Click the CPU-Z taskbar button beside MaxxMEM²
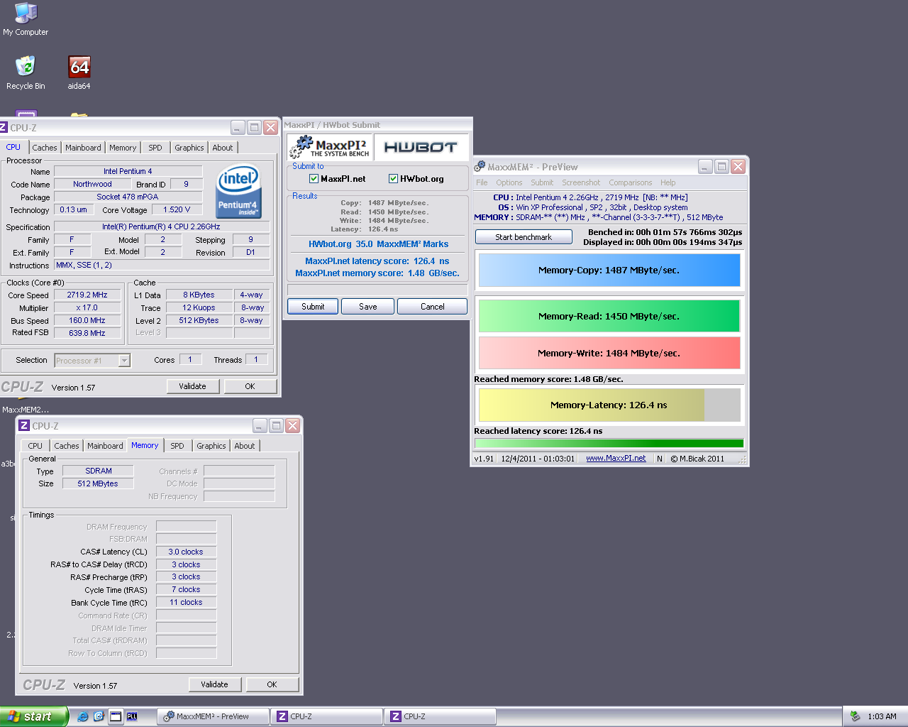Viewport: 908px width, 727px height. [326, 716]
